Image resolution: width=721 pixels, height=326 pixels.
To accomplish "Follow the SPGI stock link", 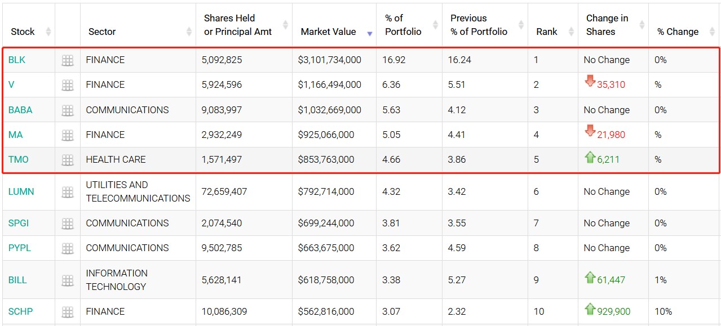I will point(19,223).
